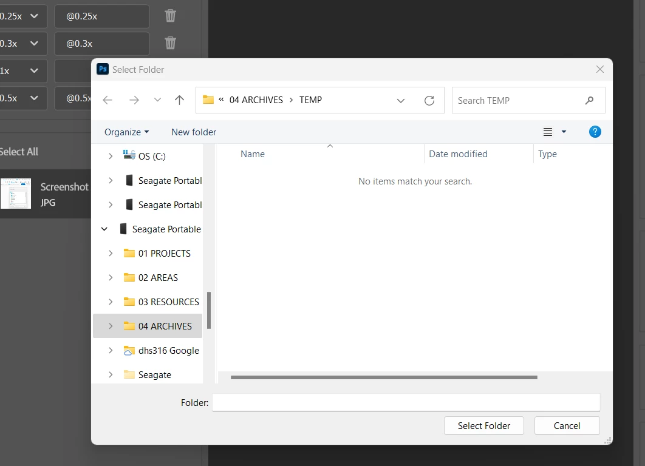This screenshot has width=645, height=466.
Task: Click the New folder button
Action: pos(194,132)
